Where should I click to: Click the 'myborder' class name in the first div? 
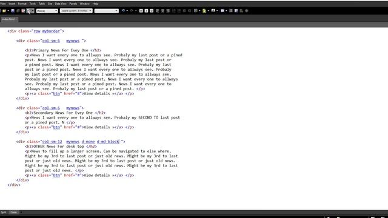coord(51,31)
